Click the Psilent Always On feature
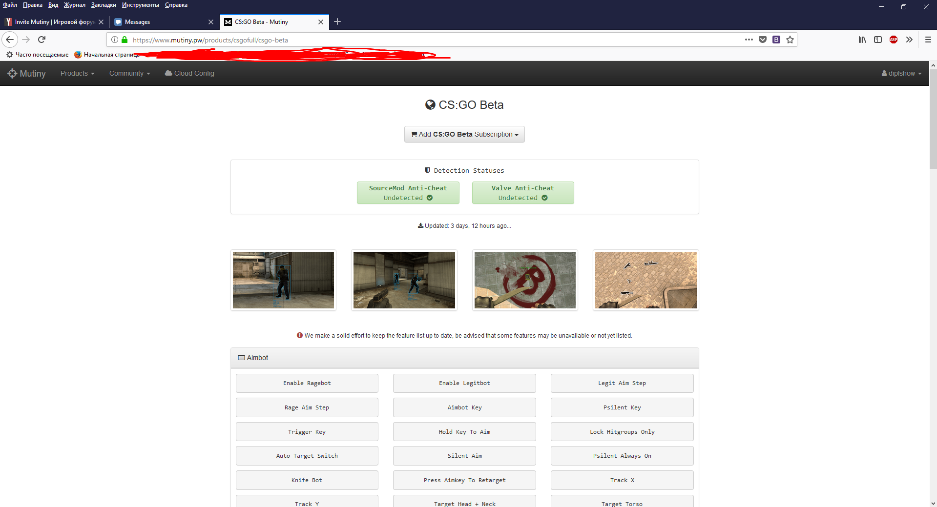Image resolution: width=937 pixels, height=507 pixels. pyautogui.click(x=622, y=456)
